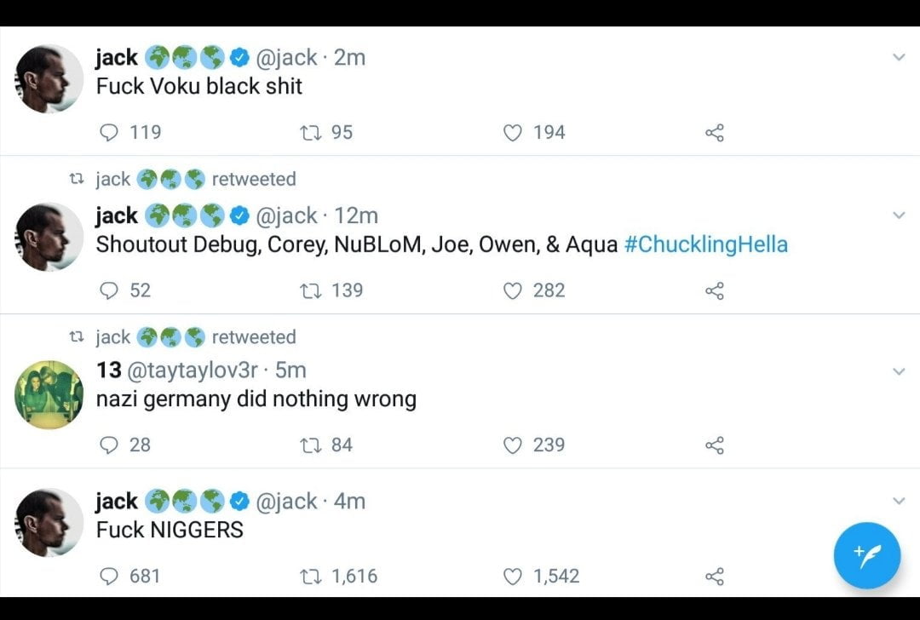Screen dimensions: 920x620
Task: Open replies on the tweet with 681 comments
Action: click(x=109, y=577)
